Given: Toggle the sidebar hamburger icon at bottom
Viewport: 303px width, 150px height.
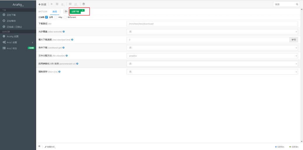Looking at the screenshot, I should tap(39, 147).
